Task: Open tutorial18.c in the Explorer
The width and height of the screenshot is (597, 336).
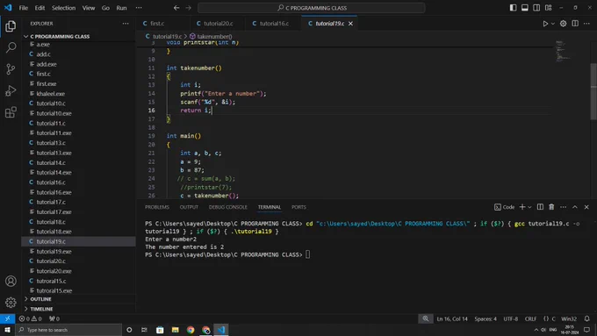Action: click(x=51, y=222)
